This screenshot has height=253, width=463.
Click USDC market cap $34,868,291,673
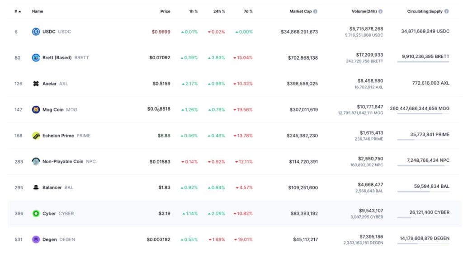(x=299, y=32)
